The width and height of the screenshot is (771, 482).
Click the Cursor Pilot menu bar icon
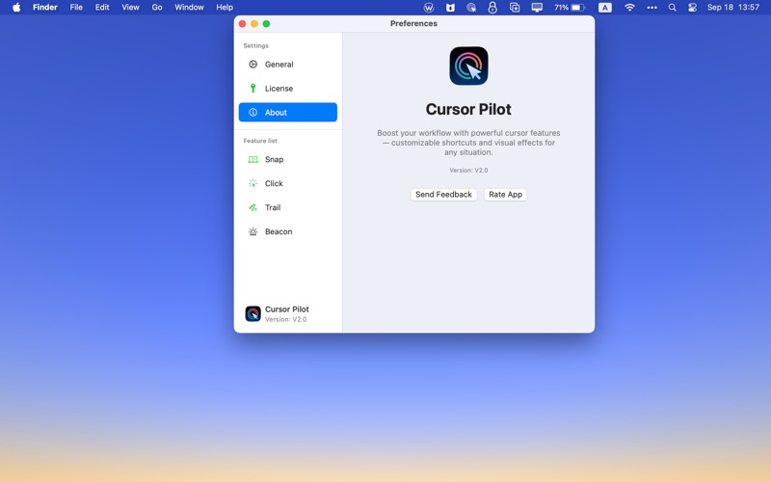[471, 8]
